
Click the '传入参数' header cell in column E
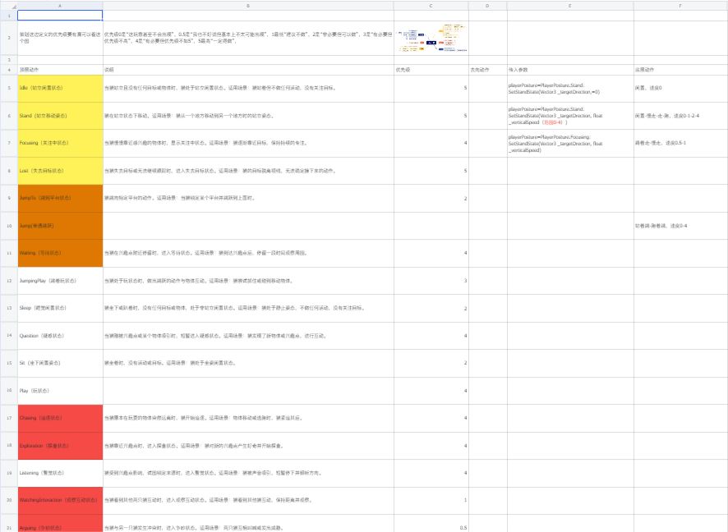(570, 70)
